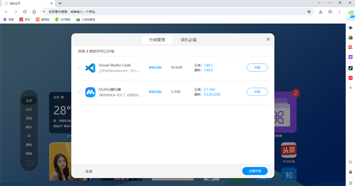The image size is (355, 186).
Task: Close the 我的主页 browser tab
Action: pyautogui.click(x=51, y=4)
